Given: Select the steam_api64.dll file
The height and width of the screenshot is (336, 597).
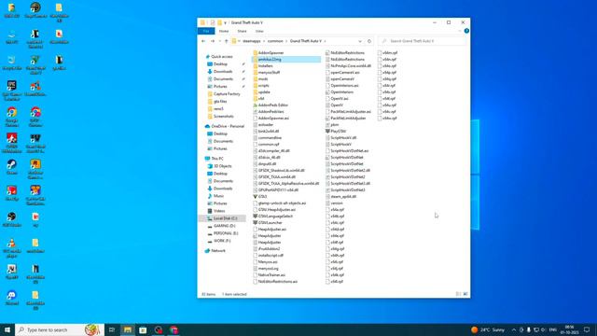Looking at the screenshot, I should click(343, 197).
